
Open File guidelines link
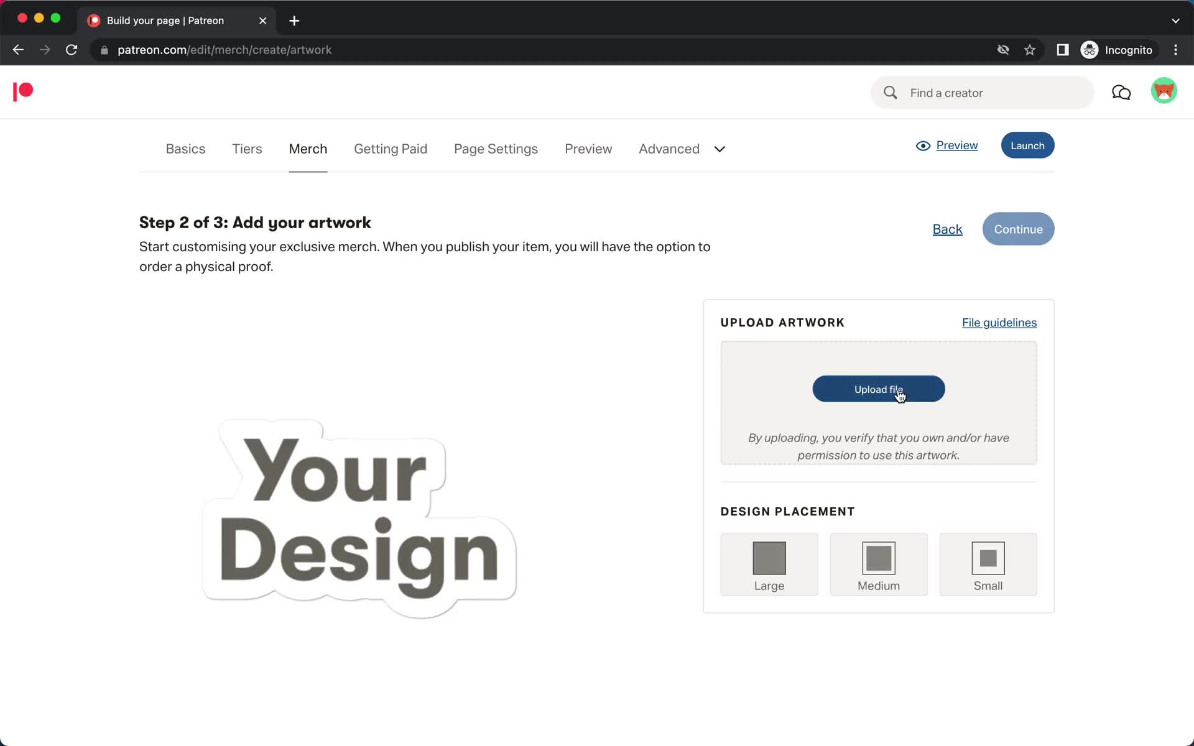(1000, 322)
